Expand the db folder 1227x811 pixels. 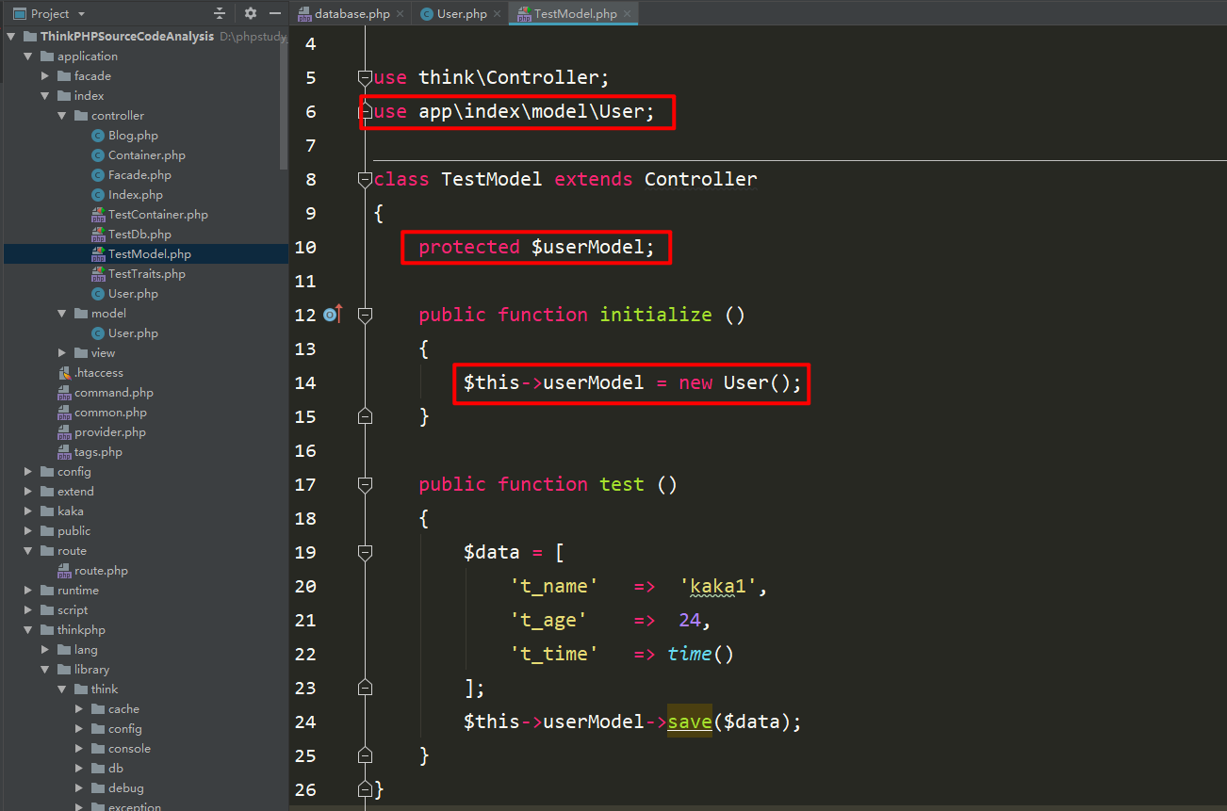79,769
